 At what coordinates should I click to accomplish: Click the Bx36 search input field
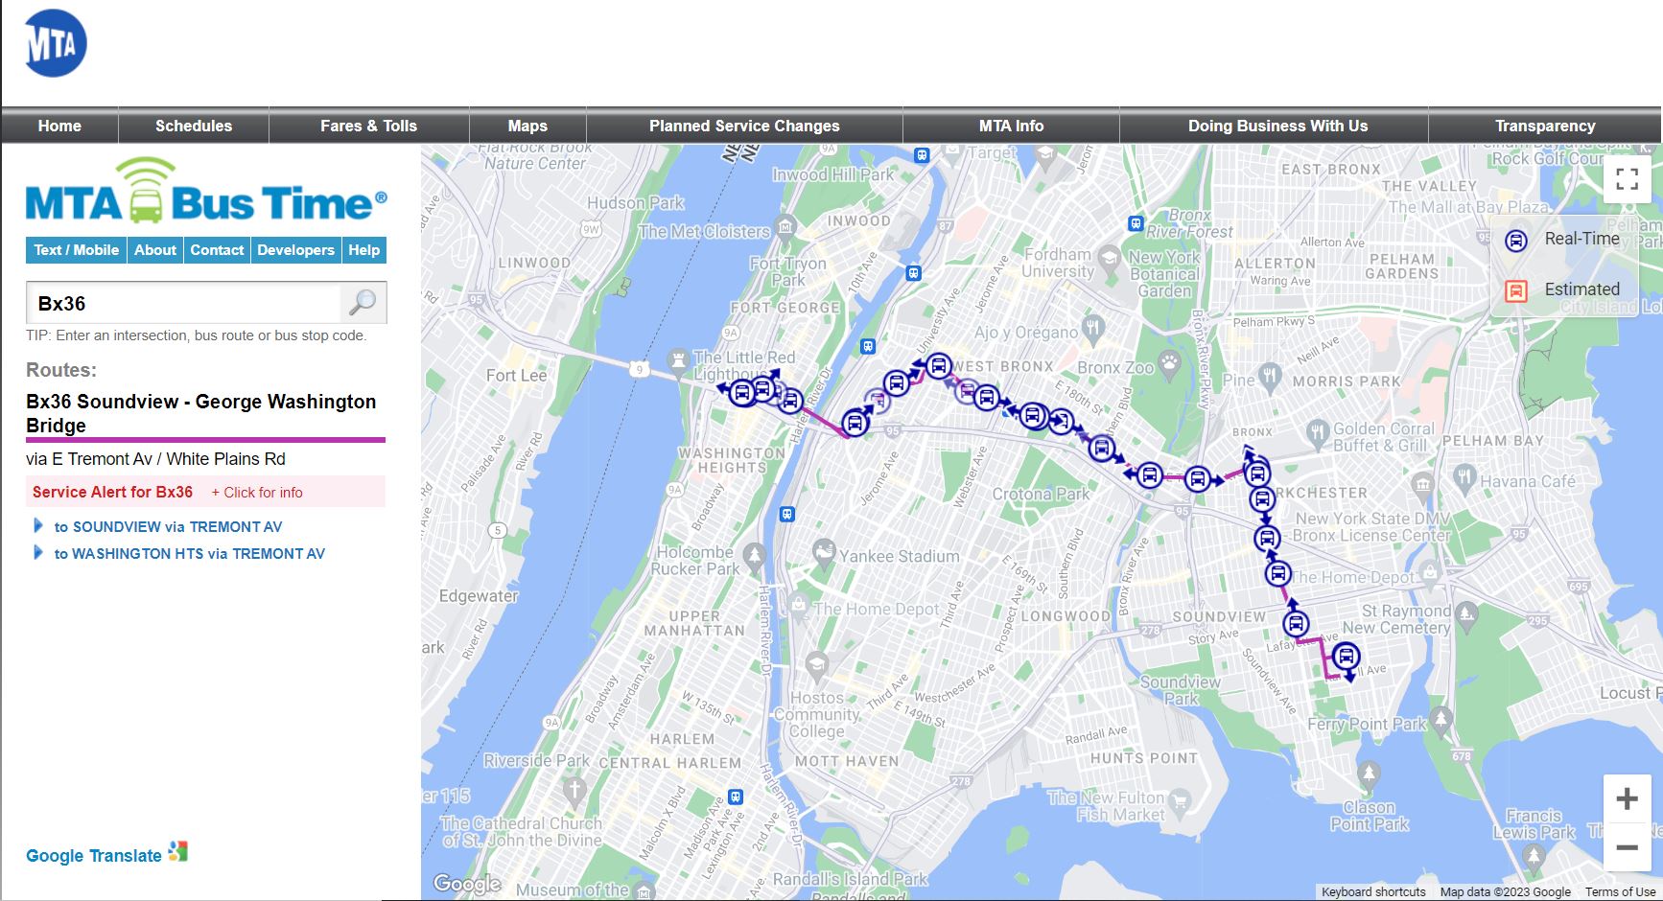tap(183, 303)
